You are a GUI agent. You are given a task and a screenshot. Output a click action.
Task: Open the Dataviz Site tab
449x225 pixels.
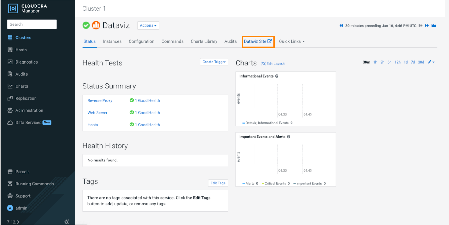258,41
